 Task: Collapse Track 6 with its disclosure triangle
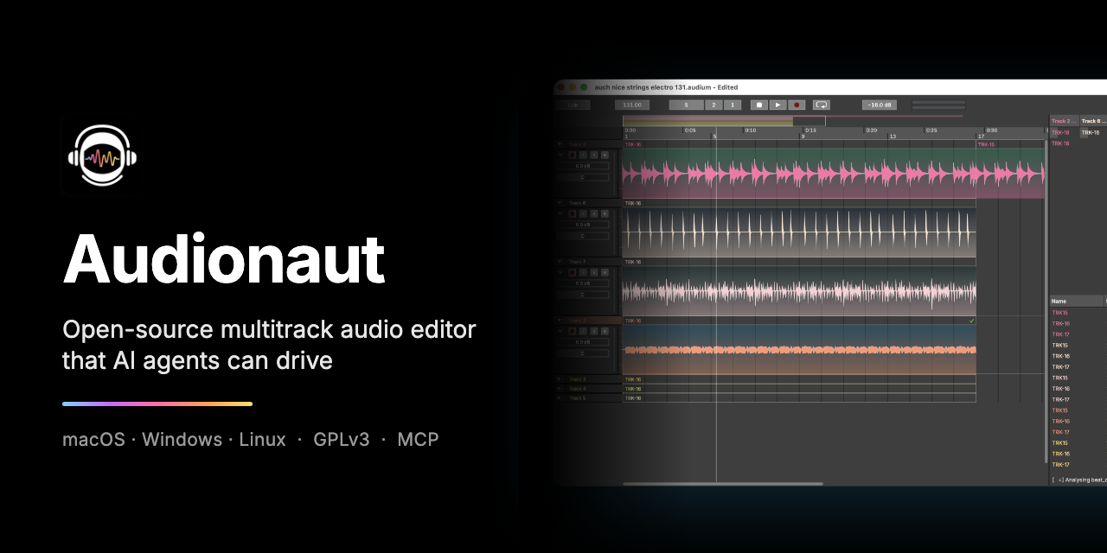point(560,203)
